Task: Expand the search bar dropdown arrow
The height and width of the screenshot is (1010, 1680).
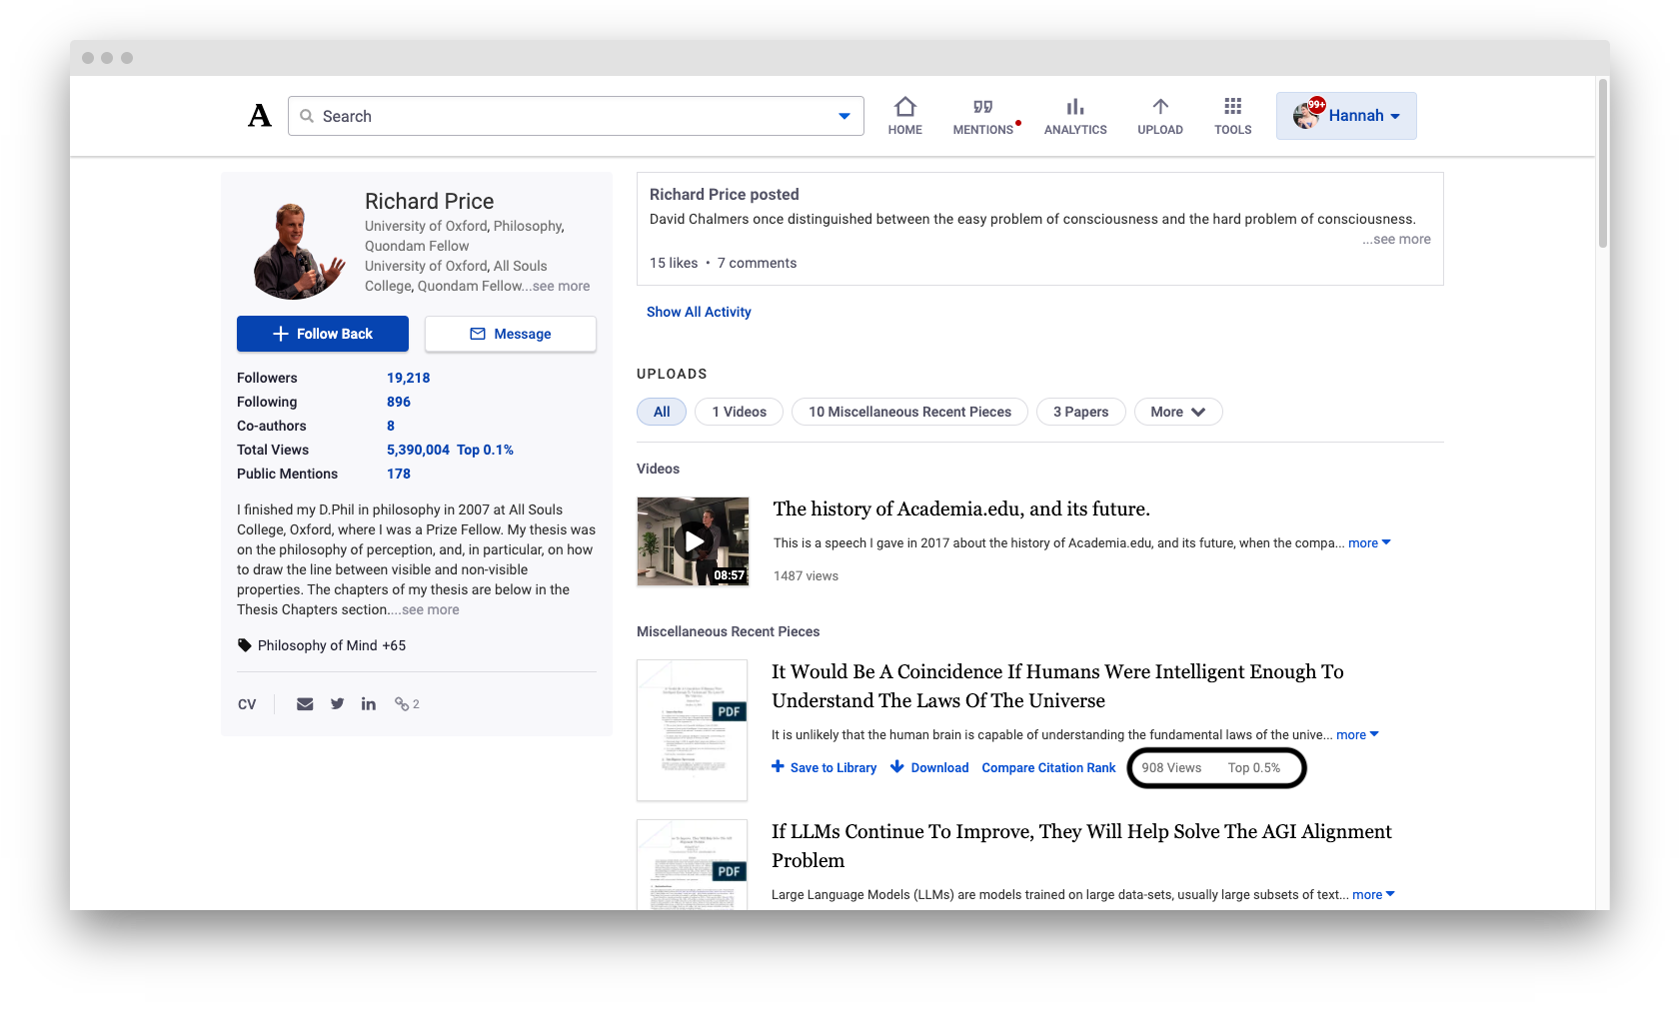Action: (x=844, y=116)
